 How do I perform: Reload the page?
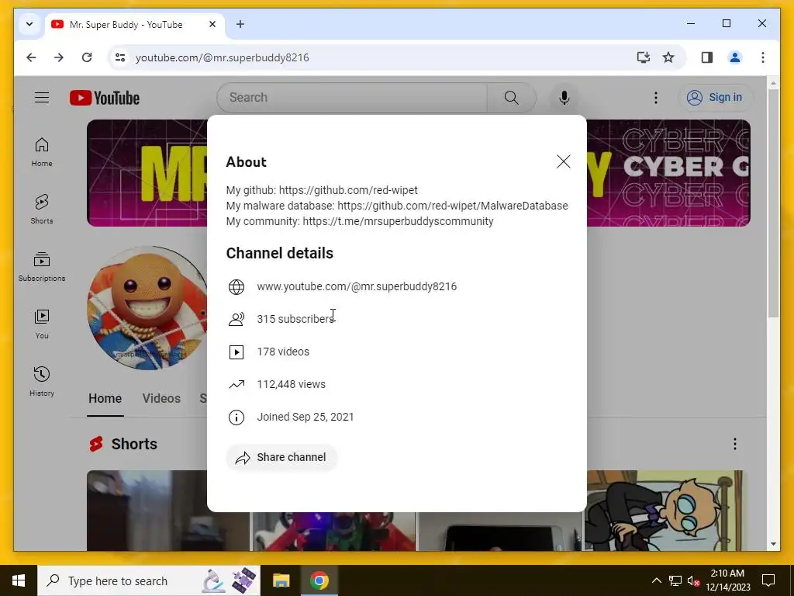click(x=87, y=57)
